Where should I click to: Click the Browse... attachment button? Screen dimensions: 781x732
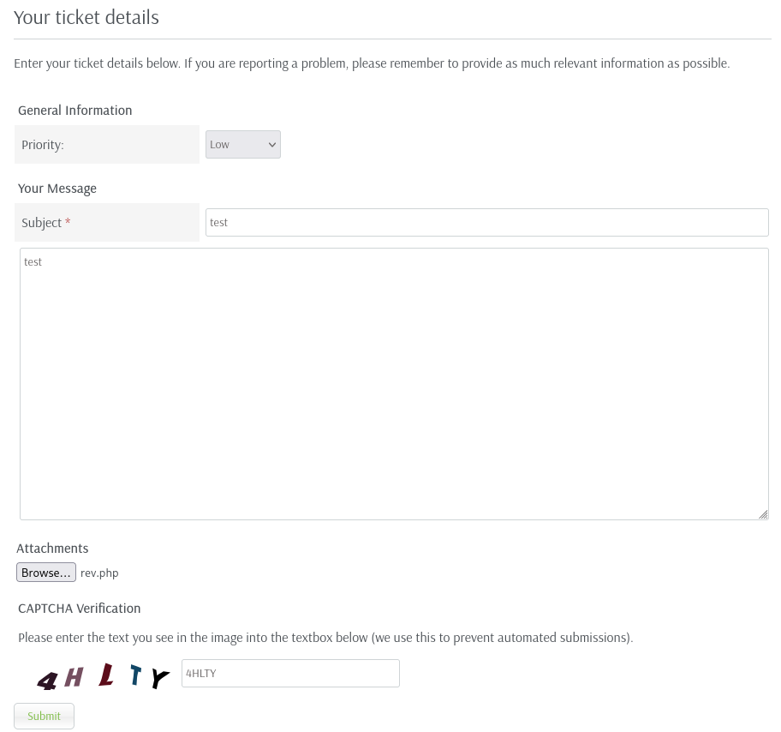(x=46, y=573)
